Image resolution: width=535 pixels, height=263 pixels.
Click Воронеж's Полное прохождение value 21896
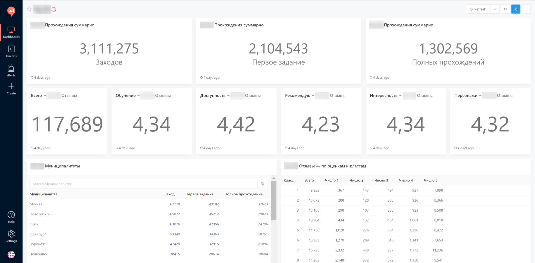point(263,244)
